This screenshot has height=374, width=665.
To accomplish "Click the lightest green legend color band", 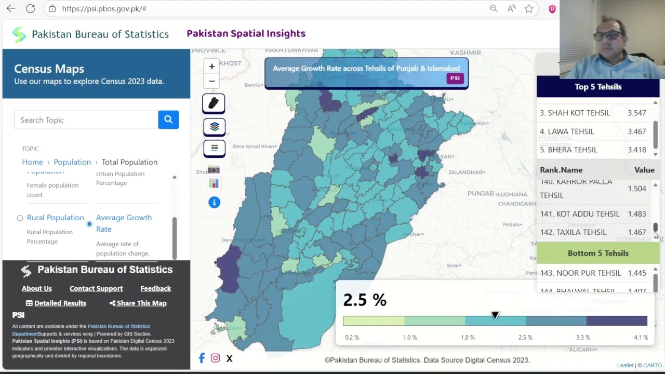I will [374, 321].
